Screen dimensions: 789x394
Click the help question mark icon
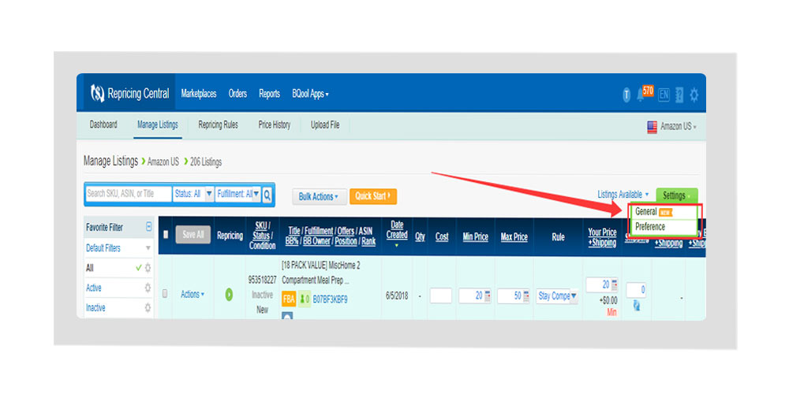[679, 95]
